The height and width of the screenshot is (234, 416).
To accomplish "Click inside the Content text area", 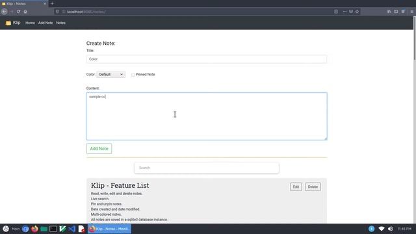I will click(207, 116).
